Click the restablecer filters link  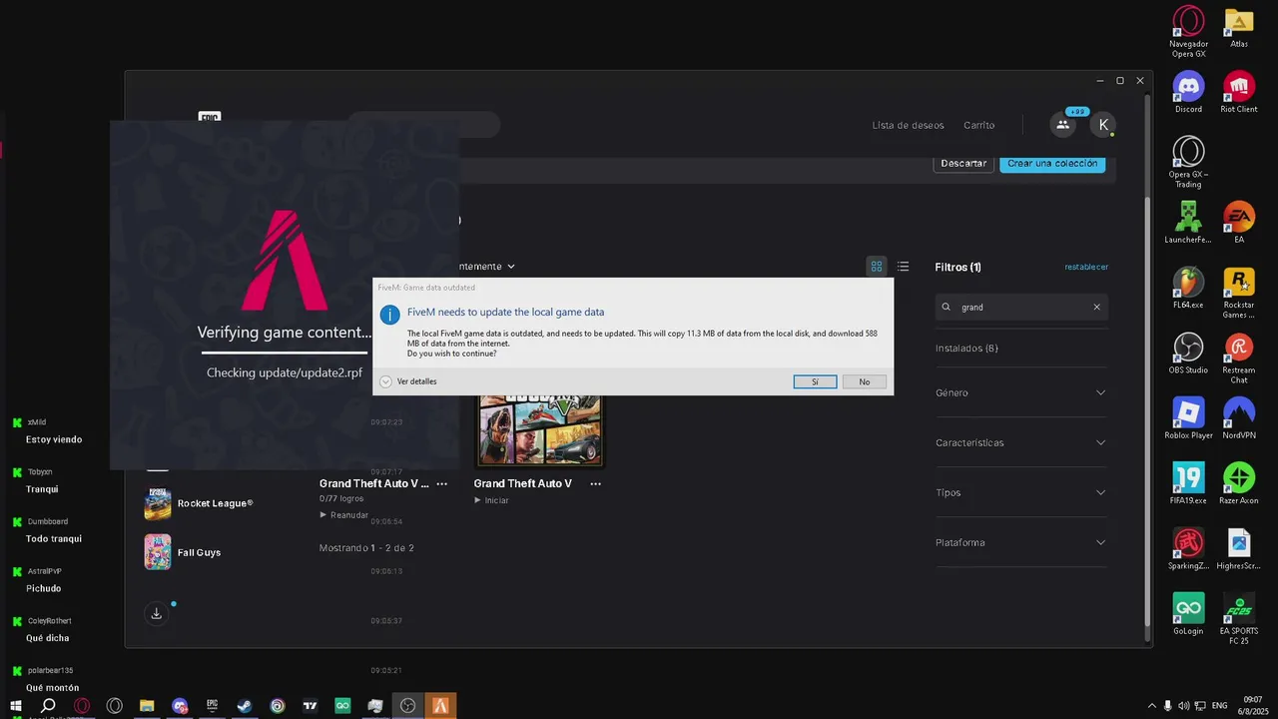coord(1086,267)
